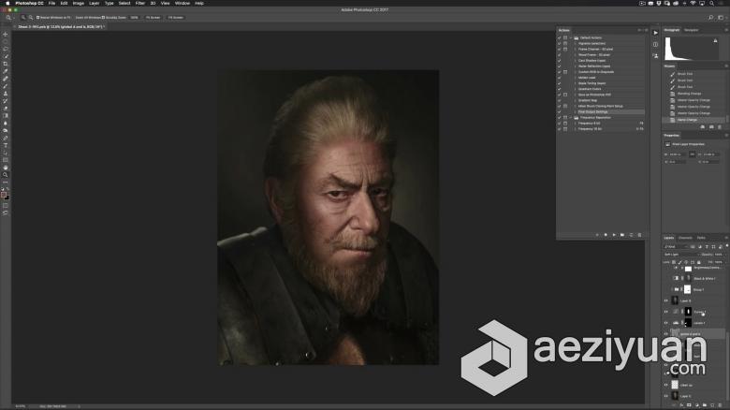The height and width of the screenshot is (410, 730).
Task: Open the Image menu
Action: pos(79,3)
